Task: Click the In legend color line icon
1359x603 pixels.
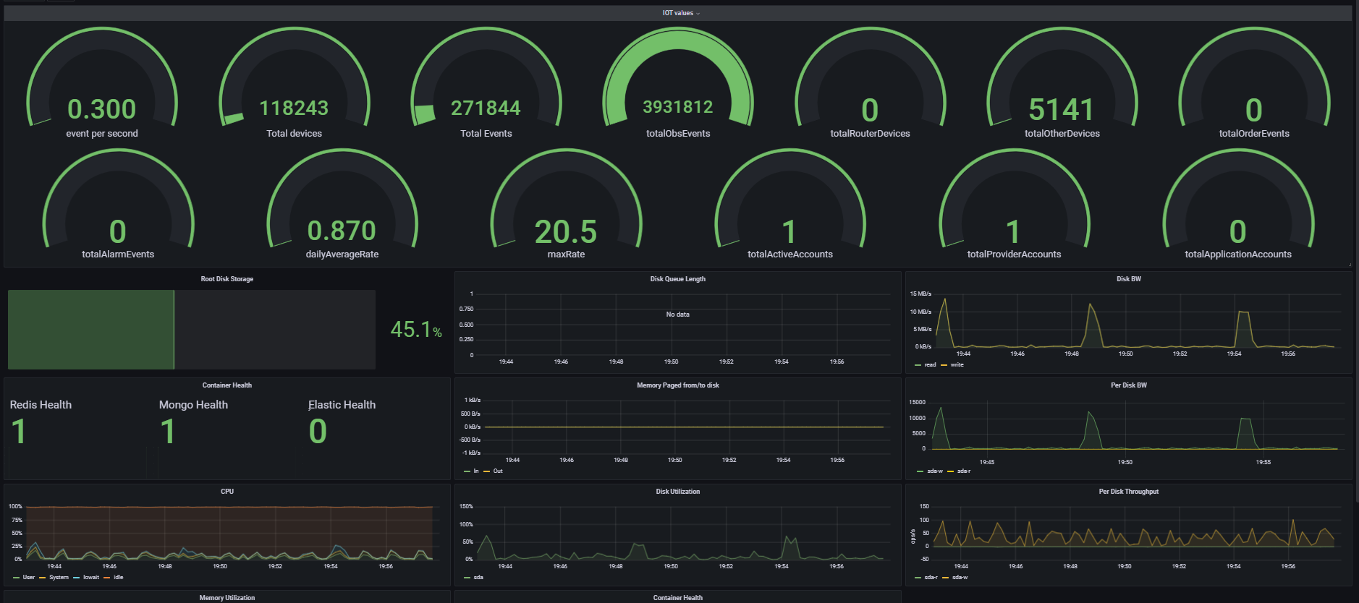Action: point(467,471)
